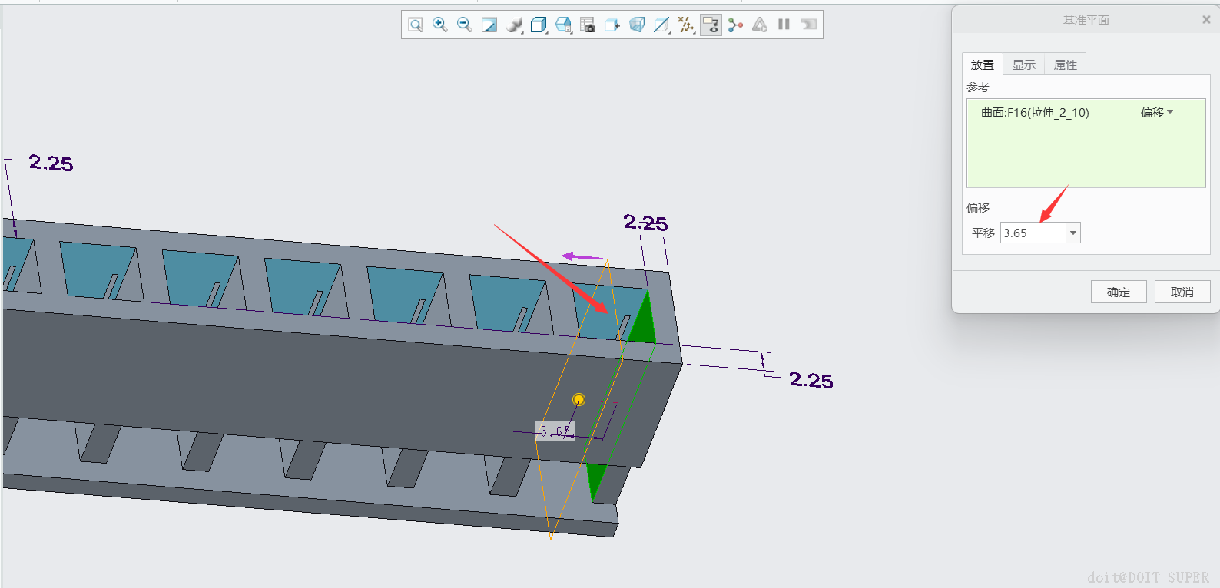Expand the 平移 value dropdown arrow
This screenshot has height=588, width=1220.
[1073, 233]
